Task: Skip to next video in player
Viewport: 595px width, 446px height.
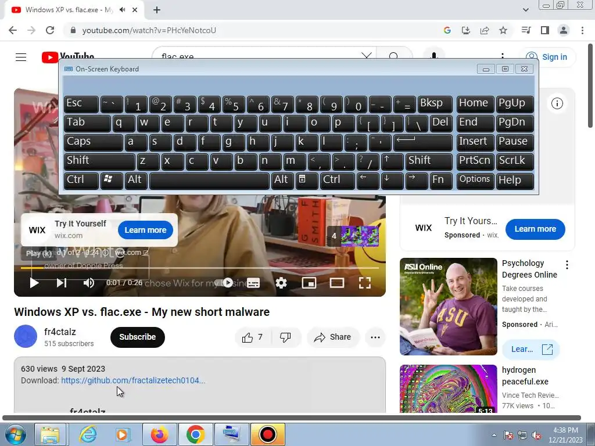Action: tap(62, 283)
